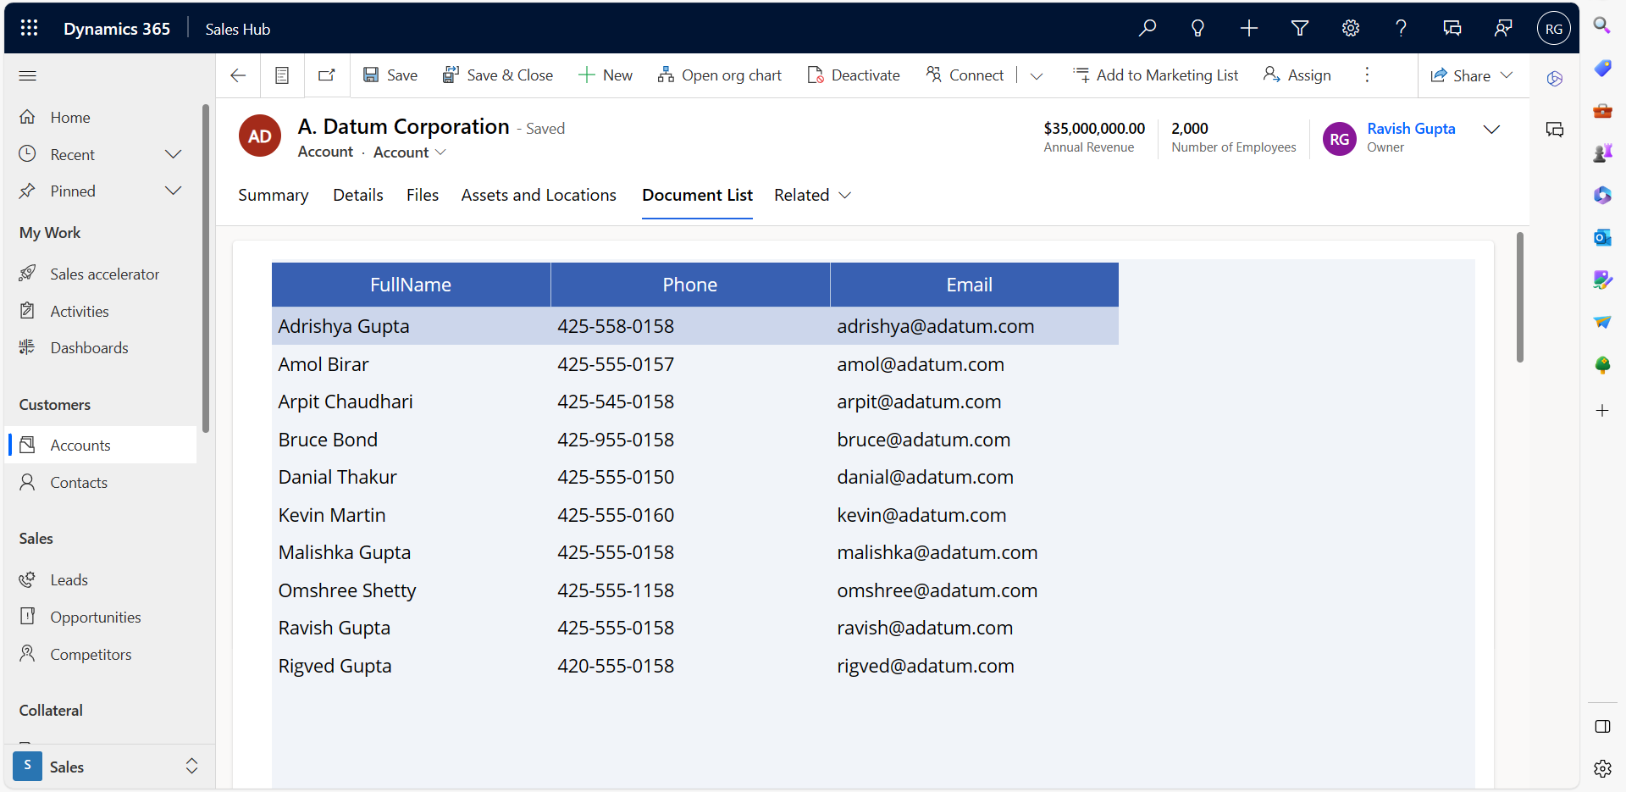Open the Outlook icon in the browser sidebar
This screenshot has width=1626, height=792.
point(1602,237)
